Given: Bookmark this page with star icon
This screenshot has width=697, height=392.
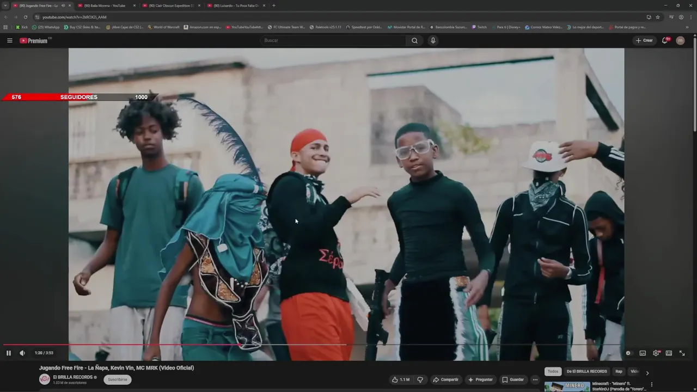Looking at the screenshot, I should (x=658, y=17).
